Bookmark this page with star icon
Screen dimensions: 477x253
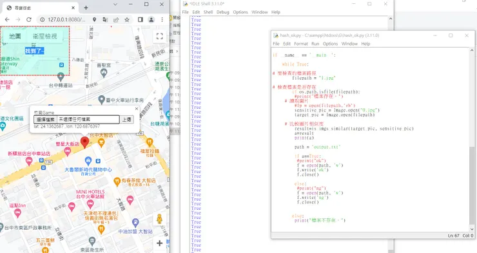click(127, 19)
